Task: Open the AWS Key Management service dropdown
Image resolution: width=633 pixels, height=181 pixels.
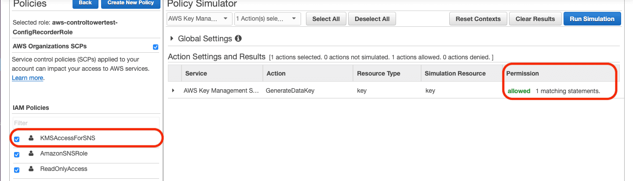Action: coord(200,19)
